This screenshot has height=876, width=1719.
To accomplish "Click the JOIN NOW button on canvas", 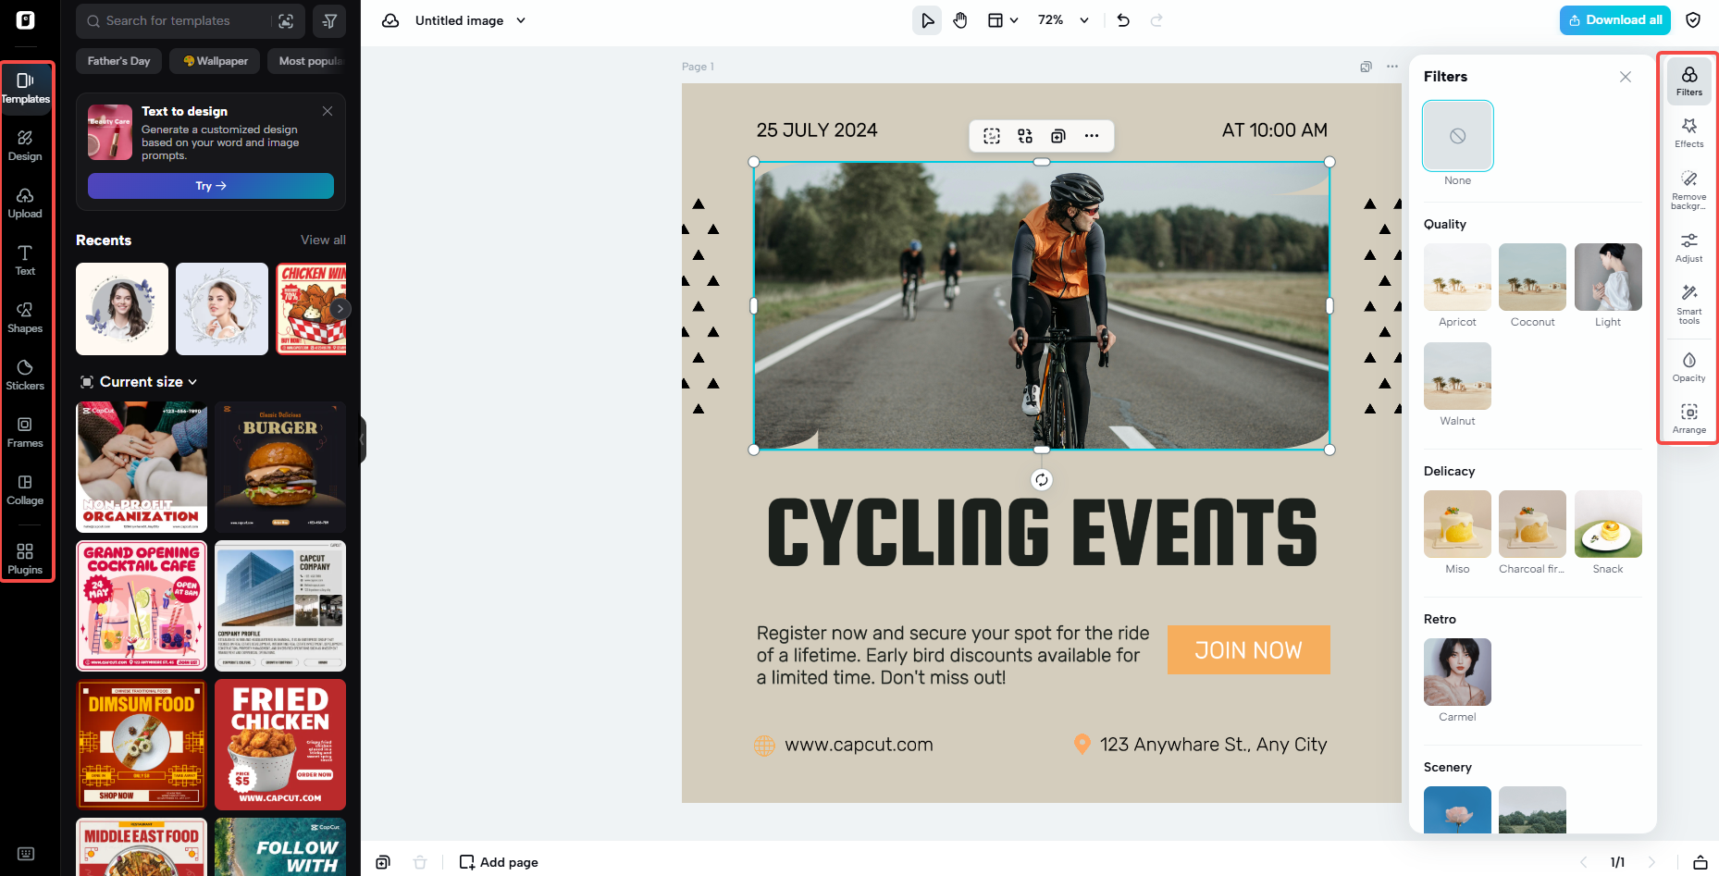I will 1248,650.
